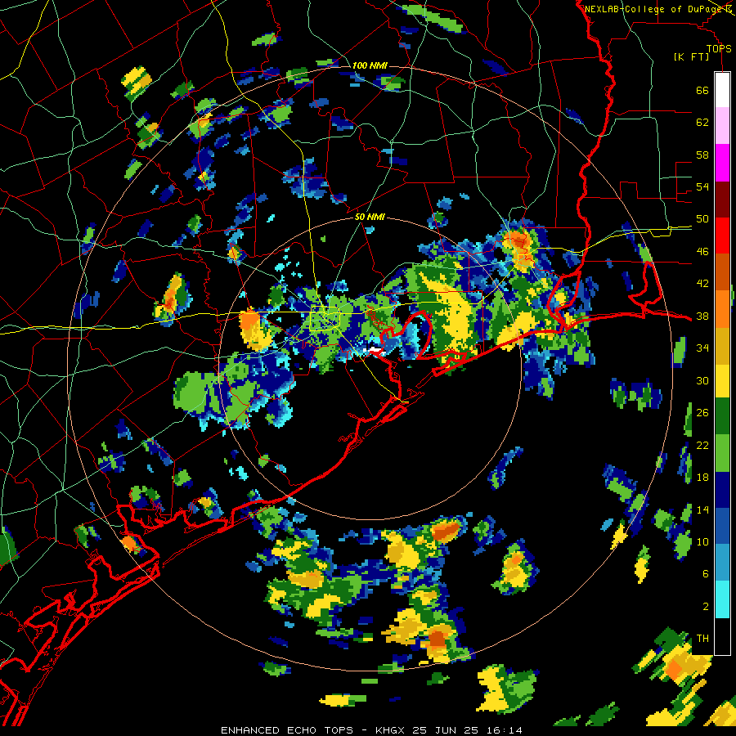Screen dimensions: 736x736
Task: Pick the cyan legend swatch
Action: point(722,599)
